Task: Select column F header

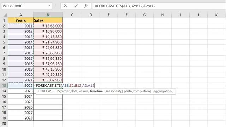Action: 126,15
